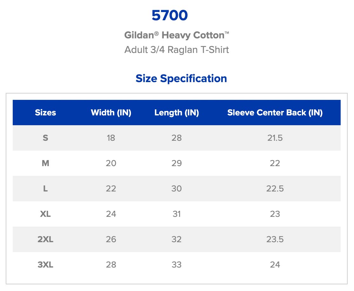Click the XL size row label
354x291 pixels.
click(45, 214)
